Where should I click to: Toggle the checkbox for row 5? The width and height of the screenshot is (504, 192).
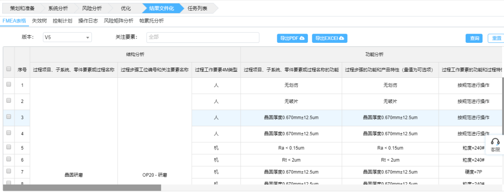(8, 148)
